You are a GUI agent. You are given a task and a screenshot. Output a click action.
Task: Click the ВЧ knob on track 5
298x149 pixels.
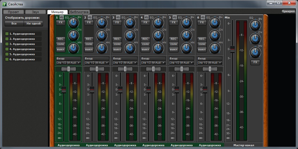(x=186, y=22)
